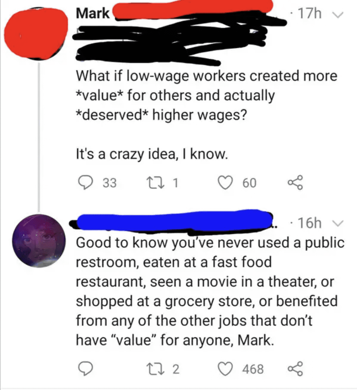Screen dimensions: 357x390
Task: Share the reply tweet via share icon
Action: point(295,369)
